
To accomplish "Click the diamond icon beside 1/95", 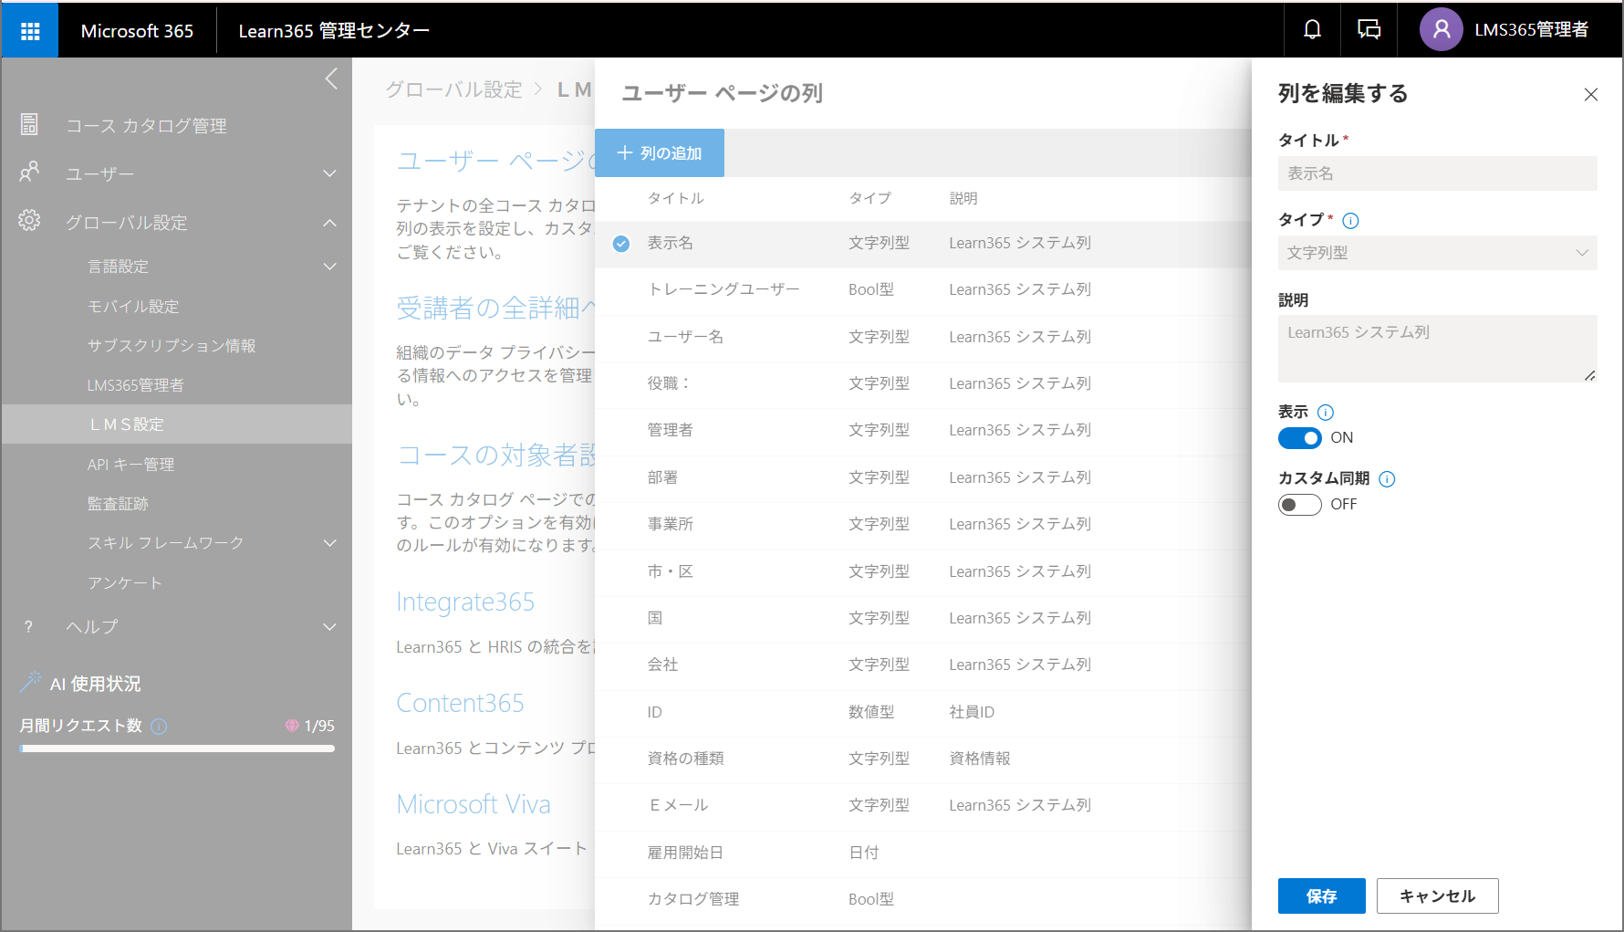I will pos(292,726).
